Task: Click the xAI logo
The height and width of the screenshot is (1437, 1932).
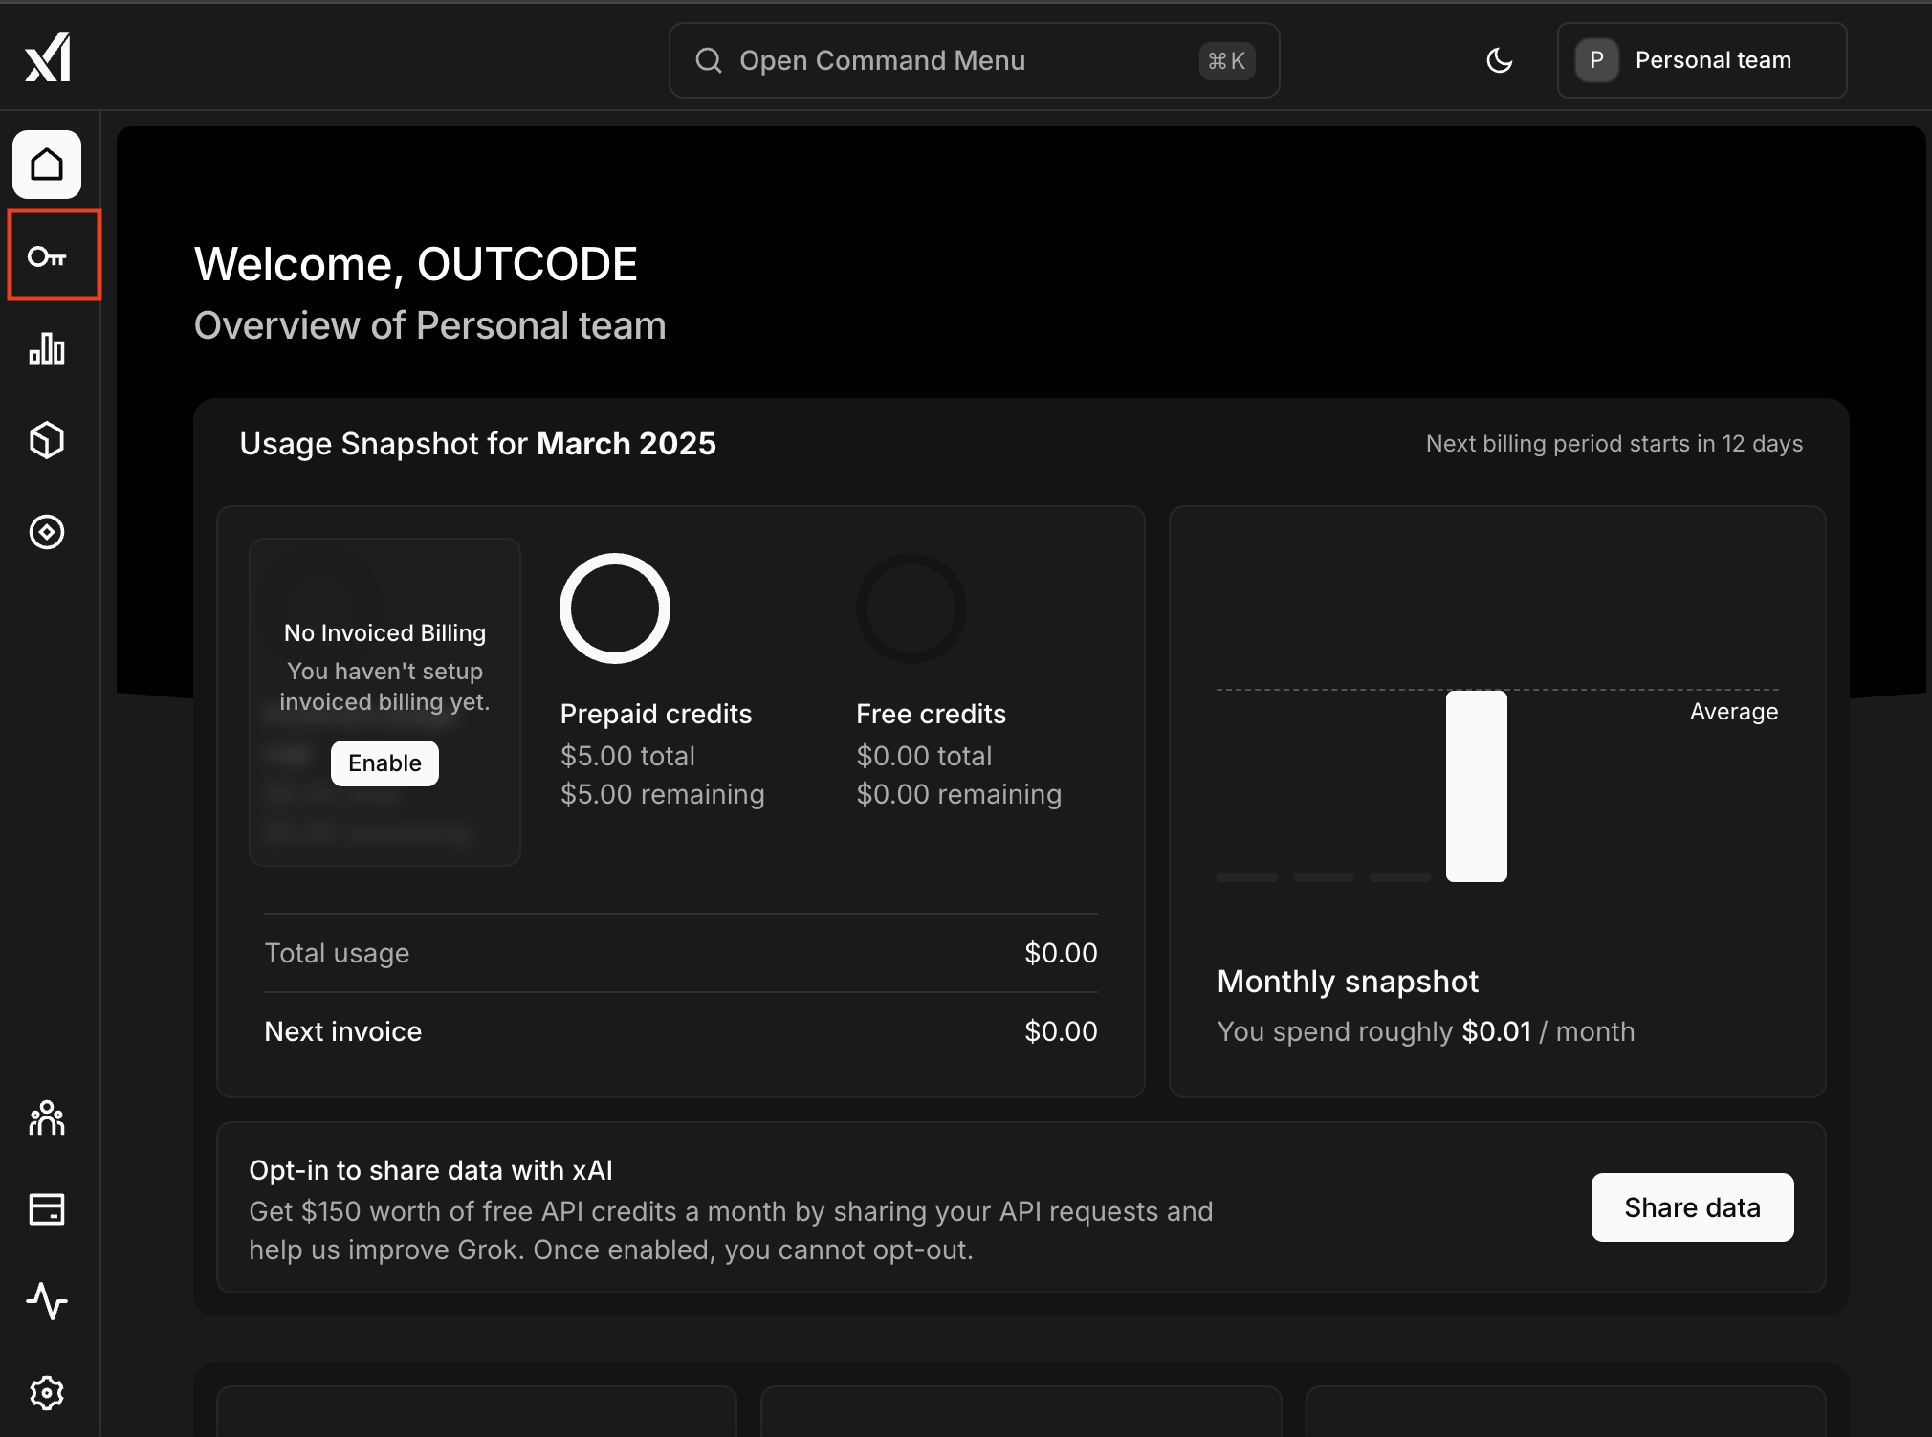Action: 48,57
